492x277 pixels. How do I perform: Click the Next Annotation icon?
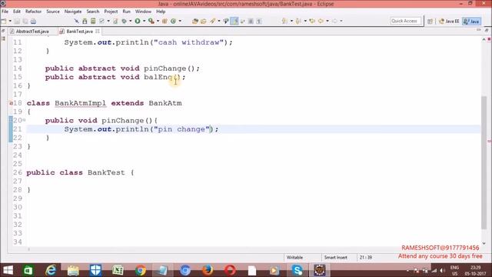tap(284, 21)
